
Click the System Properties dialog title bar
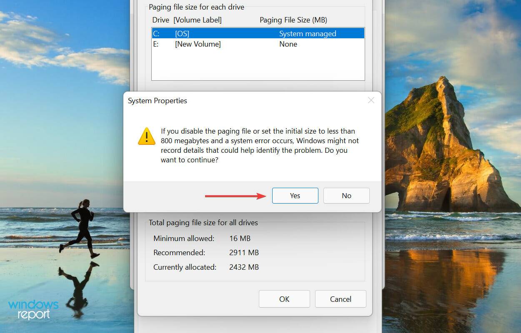coord(157,100)
